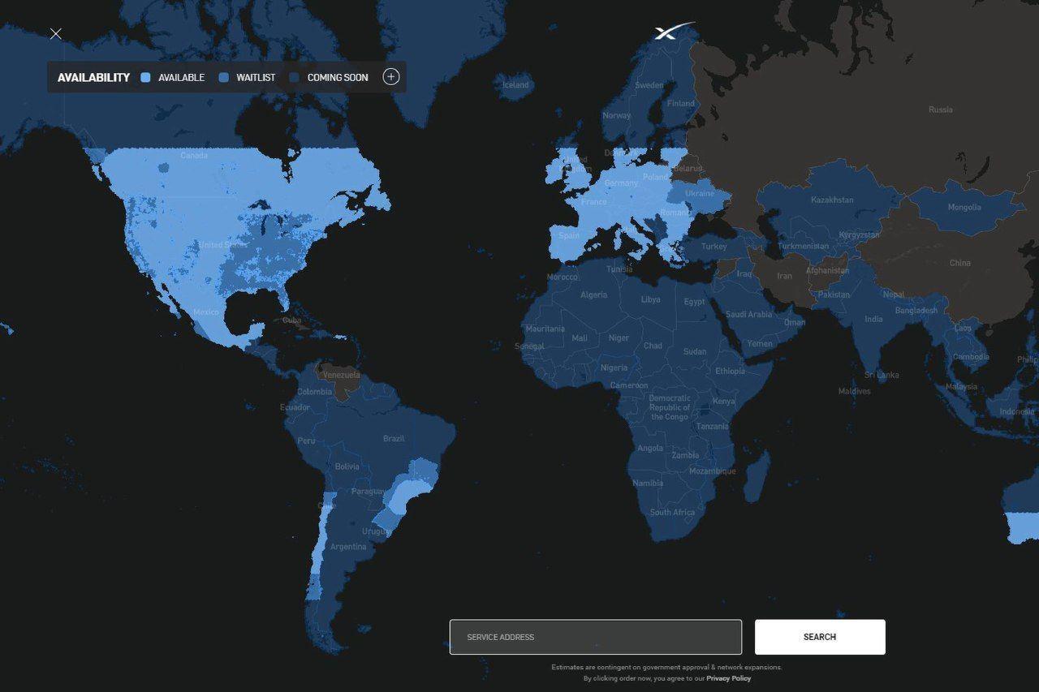Image resolution: width=1039 pixels, height=692 pixels.
Task: Select Brazil on the map
Action: [394, 439]
